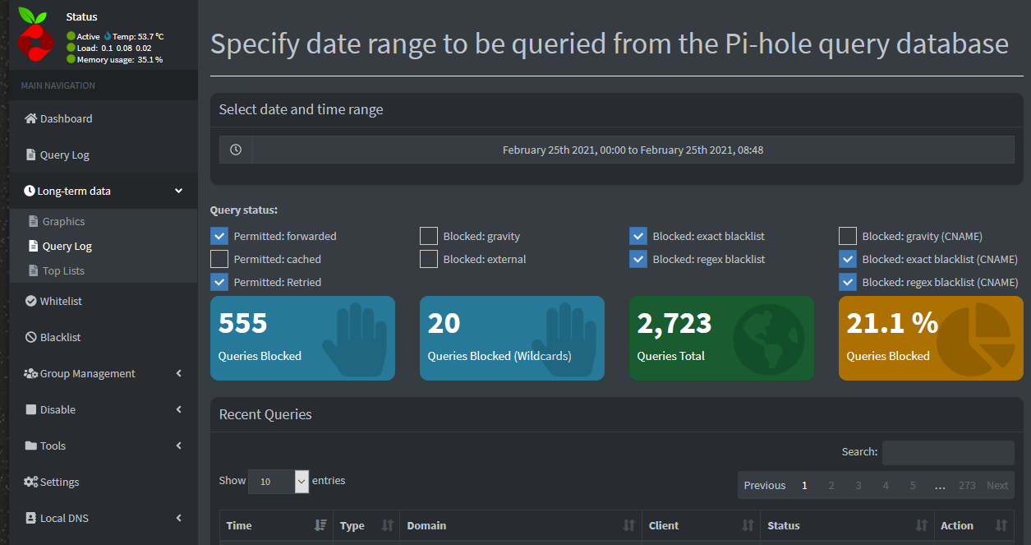Enable the Blocked: gravity filter
Viewport: 1031px width, 545px height.
click(428, 235)
